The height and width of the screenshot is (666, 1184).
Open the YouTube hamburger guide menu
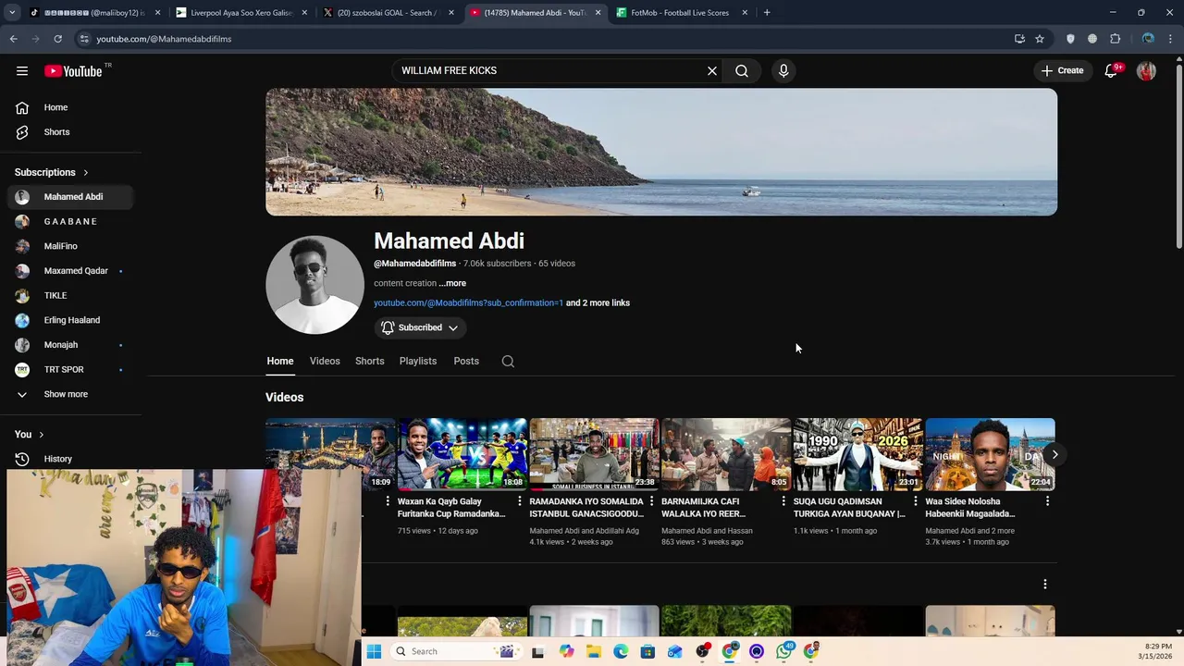(x=22, y=71)
